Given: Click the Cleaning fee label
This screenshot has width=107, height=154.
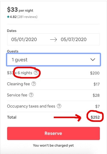Looking at the screenshot, I should pyautogui.click(x=18, y=84).
